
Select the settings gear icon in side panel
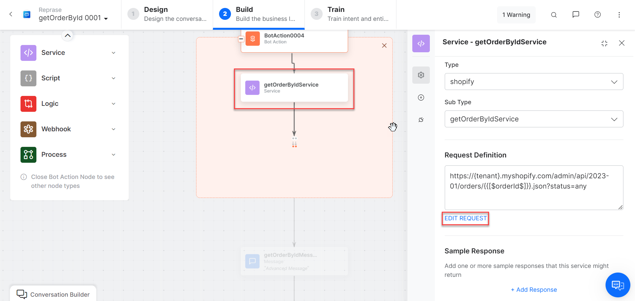click(x=421, y=75)
